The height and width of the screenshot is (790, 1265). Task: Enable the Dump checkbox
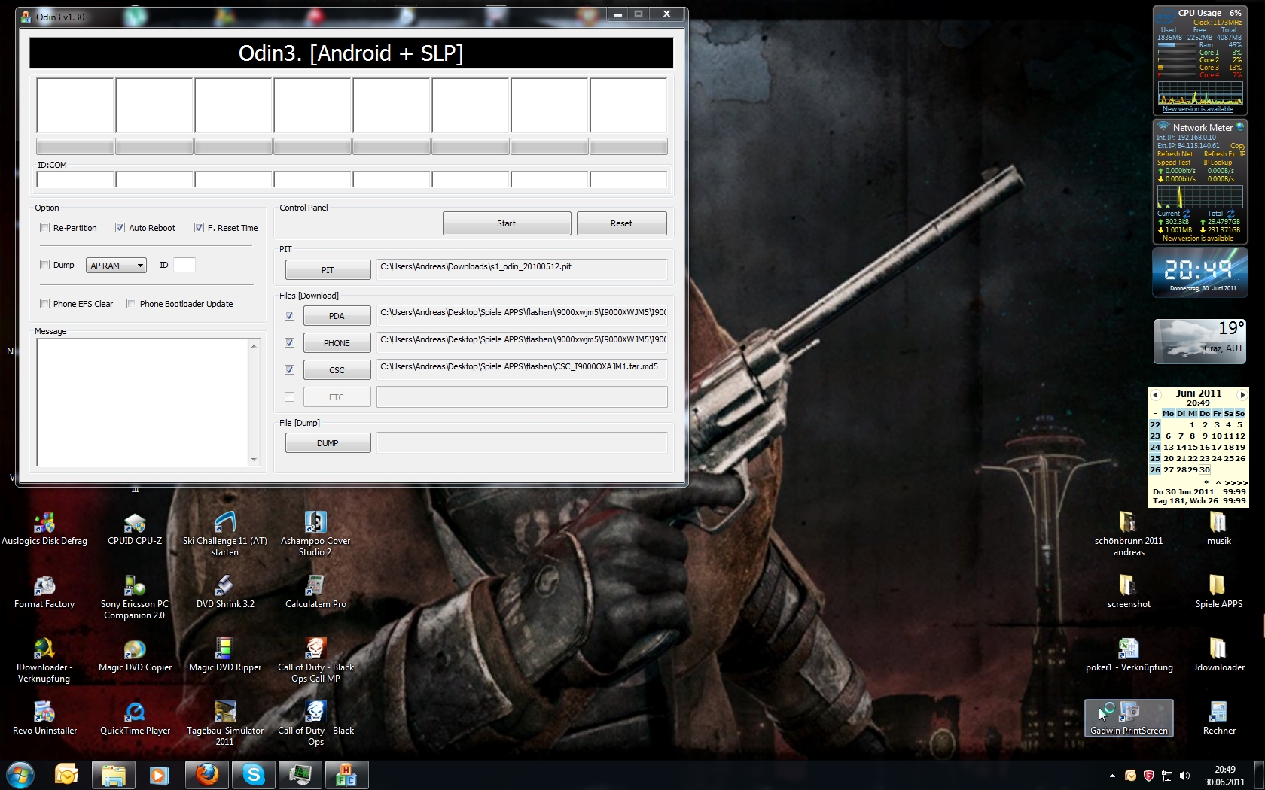coord(44,265)
